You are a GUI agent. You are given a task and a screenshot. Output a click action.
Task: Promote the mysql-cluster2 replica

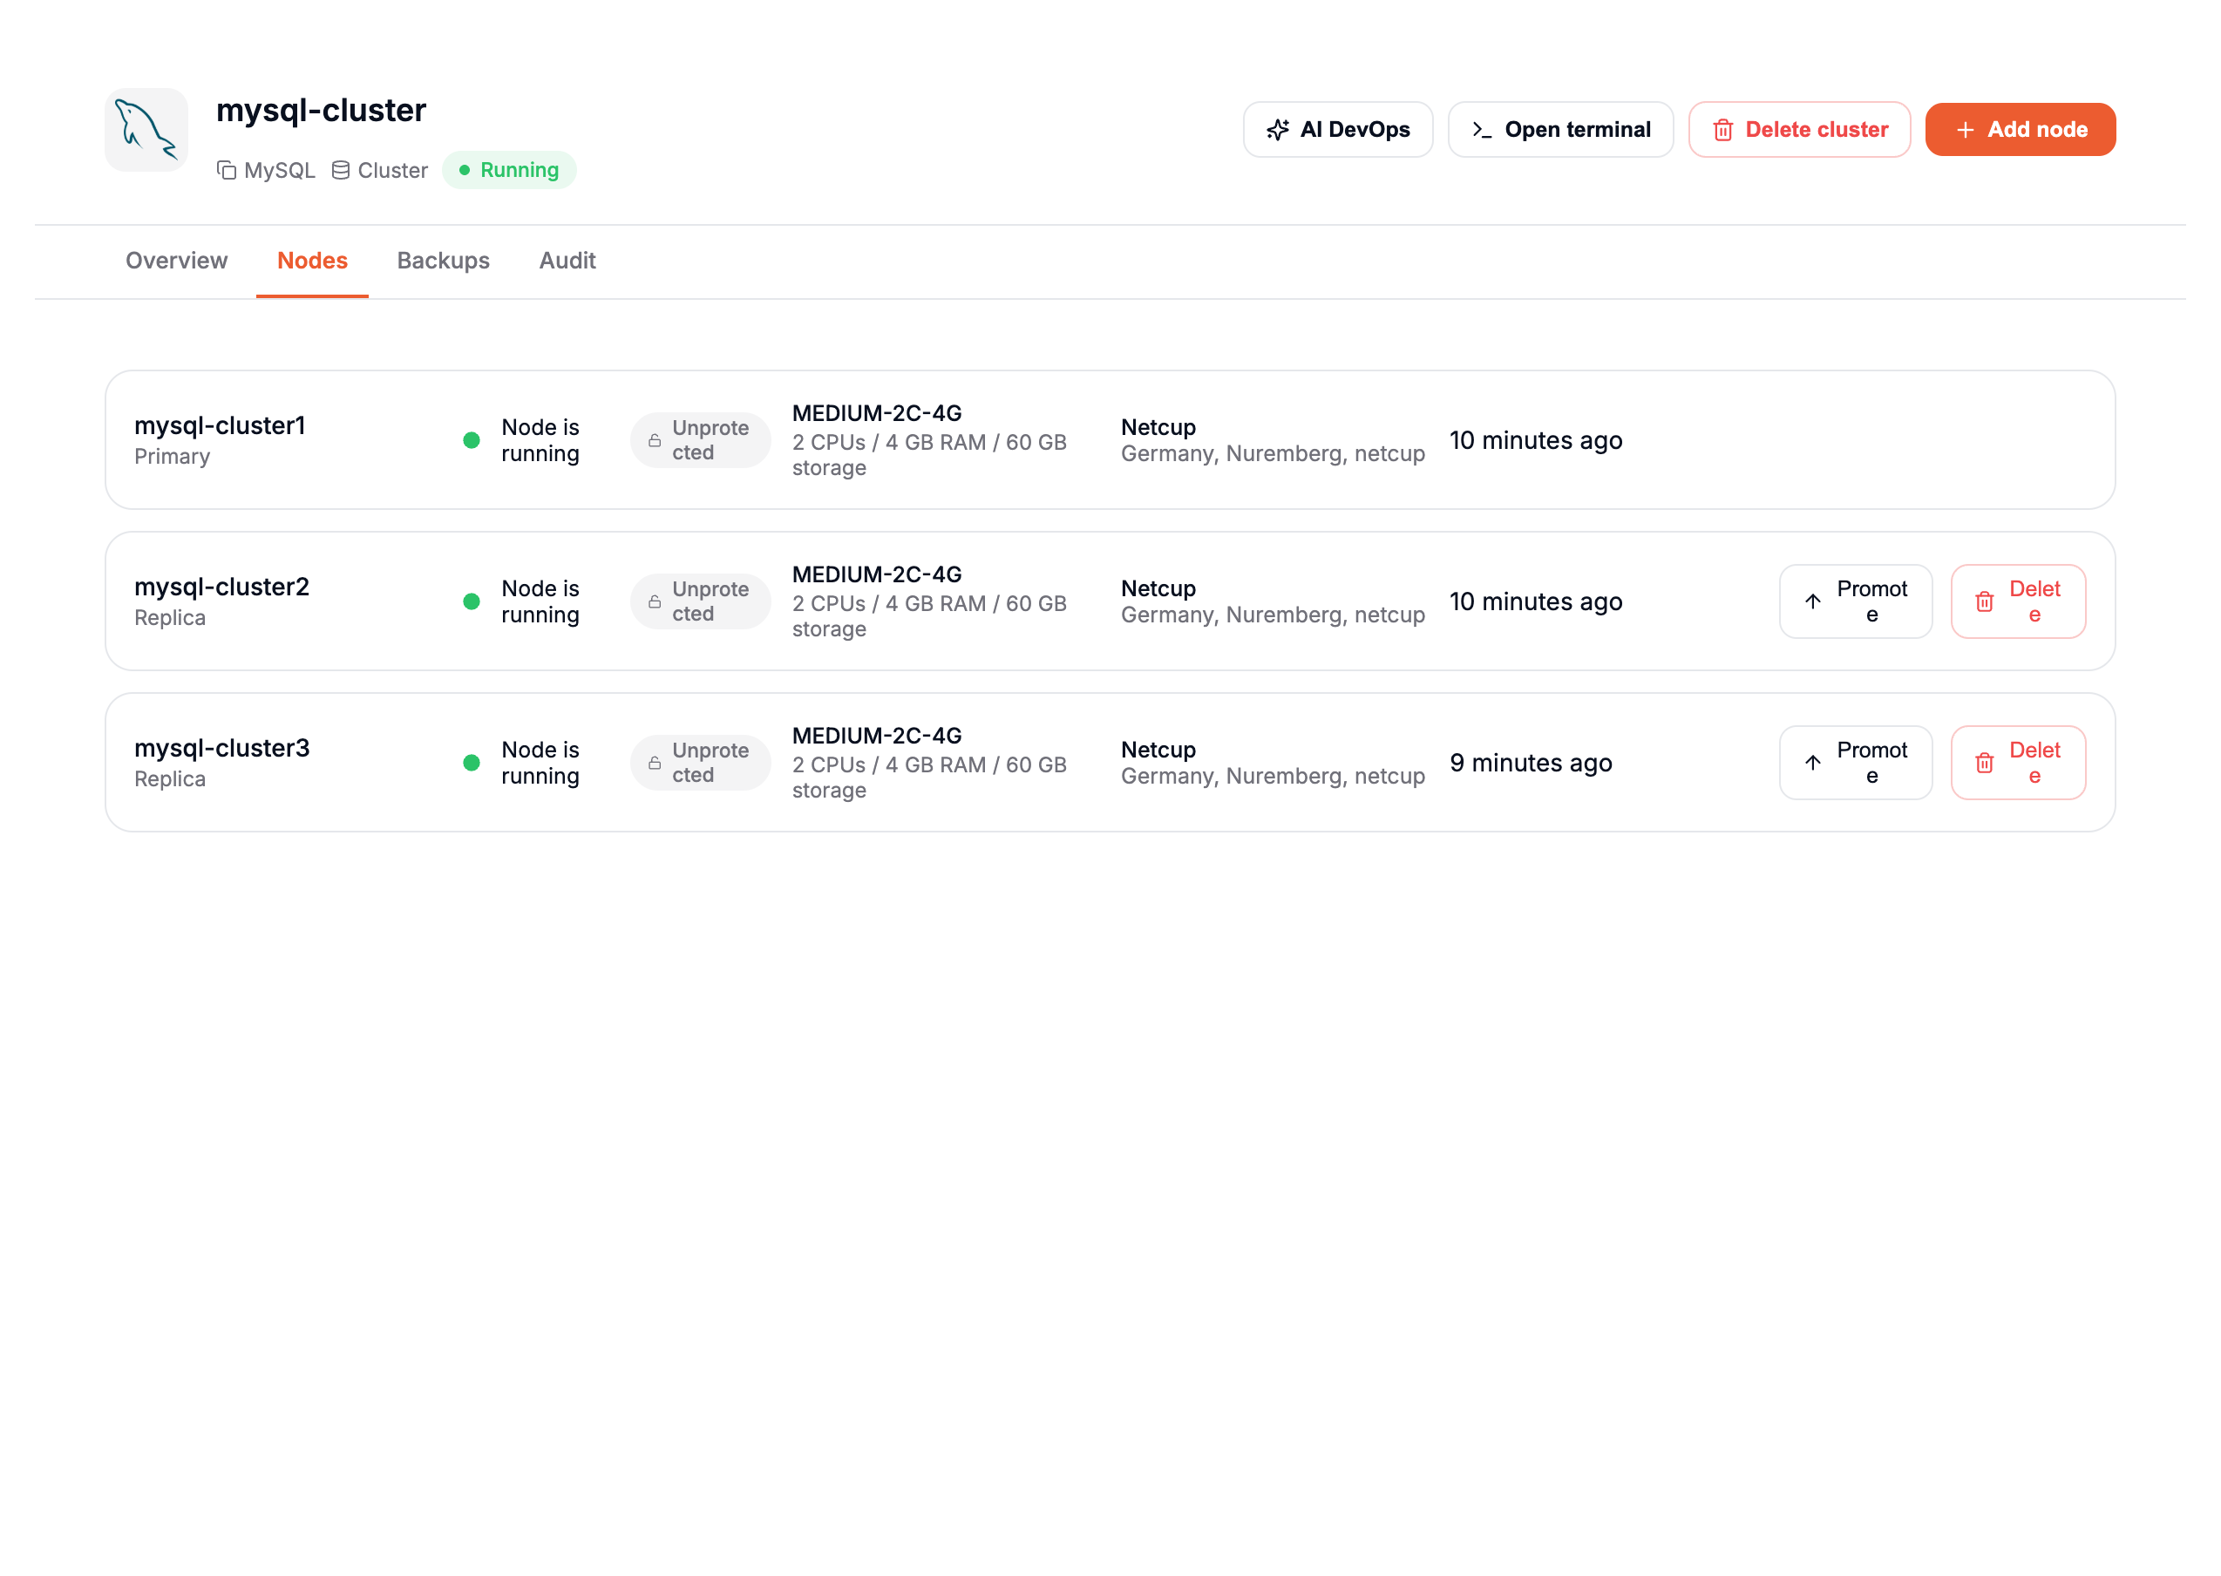coord(1854,601)
